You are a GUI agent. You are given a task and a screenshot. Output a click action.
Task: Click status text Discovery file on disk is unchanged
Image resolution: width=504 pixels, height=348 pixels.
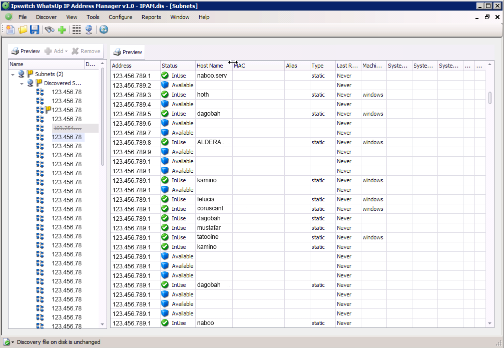[x=59, y=342]
